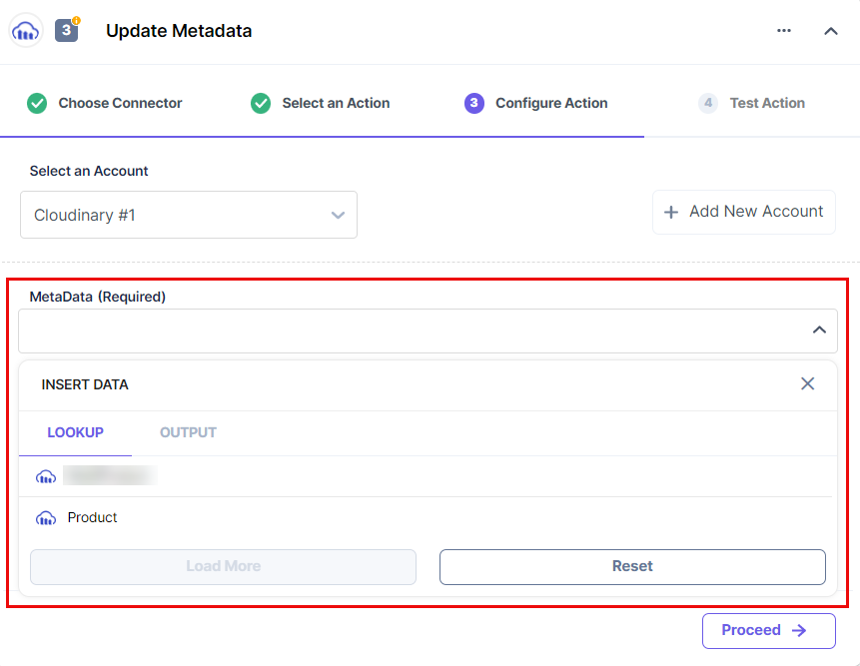Open the Test Action step
This screenshot has height=666, width=860.
pos(751,103)
